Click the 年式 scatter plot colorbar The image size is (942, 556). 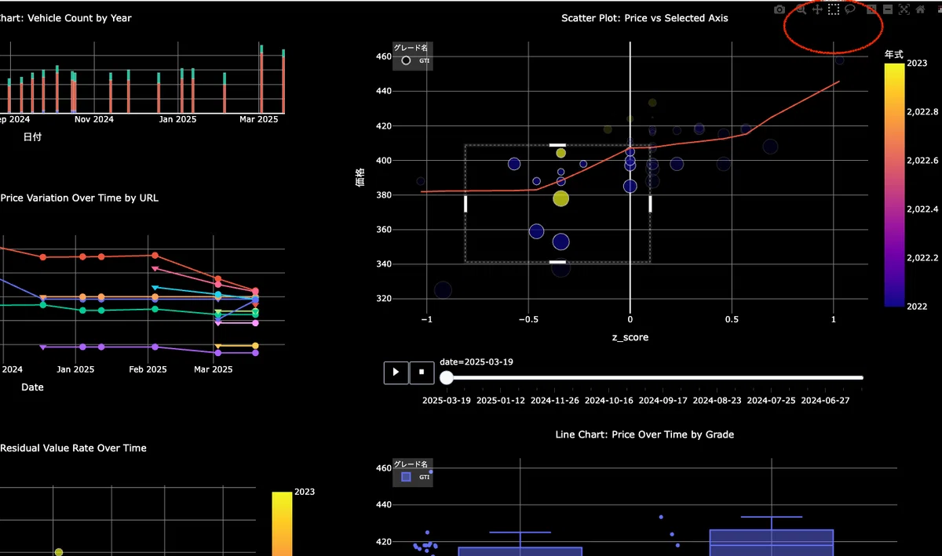click(894, 184)
